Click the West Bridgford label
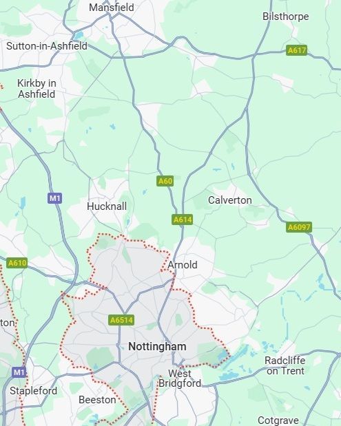 (x=180, y=379)
